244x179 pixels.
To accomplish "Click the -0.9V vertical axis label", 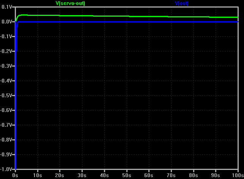I will [6, 154].
